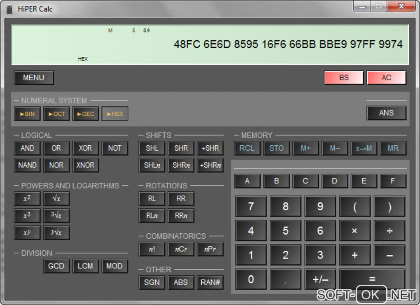Apply the XOR logical operator
The image size is (420, 305).
tap(86, 148)
